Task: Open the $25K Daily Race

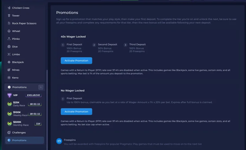Action: coord(24,104)
